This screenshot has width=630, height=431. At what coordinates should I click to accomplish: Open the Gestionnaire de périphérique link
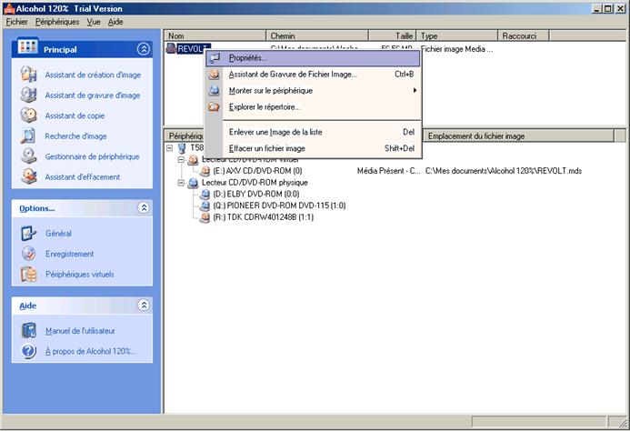point(92,156)
